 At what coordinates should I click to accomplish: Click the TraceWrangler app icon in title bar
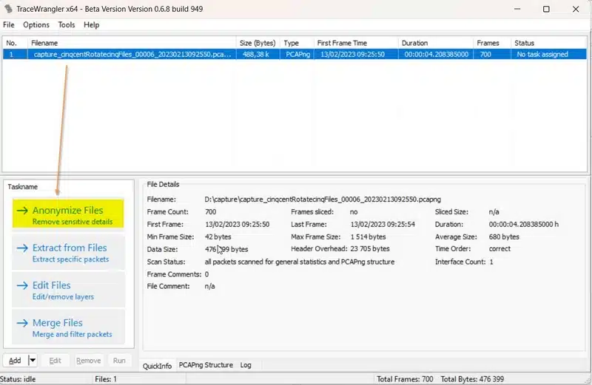(x=8, y=9)
